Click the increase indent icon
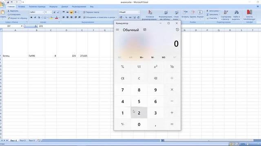This screenshot has width=261, height=146. click(x=80, y=17)
